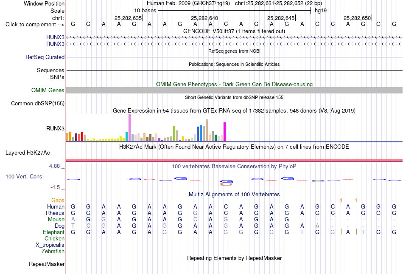Click the Publications Sequences track title
Viewport: 403px width, 274px height.
click(234, 64)
